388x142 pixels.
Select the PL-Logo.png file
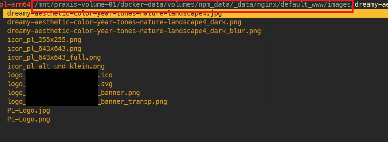(29, 119)
